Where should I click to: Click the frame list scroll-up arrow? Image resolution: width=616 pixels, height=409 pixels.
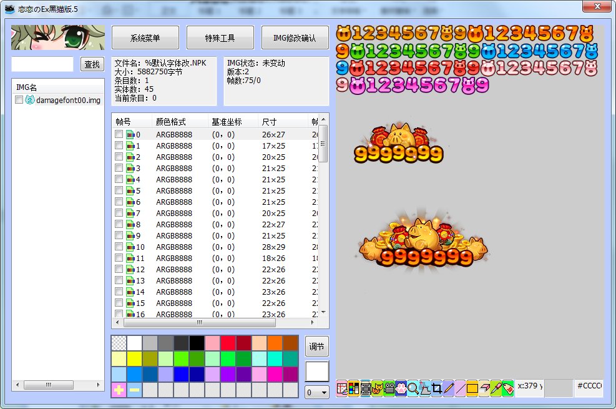coord(323,119)
